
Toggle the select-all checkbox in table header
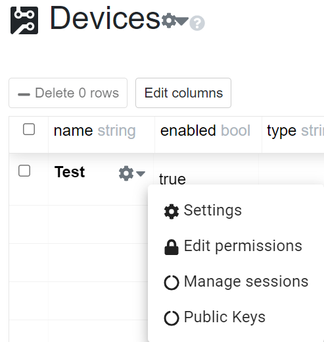click(x=29, y=129)
